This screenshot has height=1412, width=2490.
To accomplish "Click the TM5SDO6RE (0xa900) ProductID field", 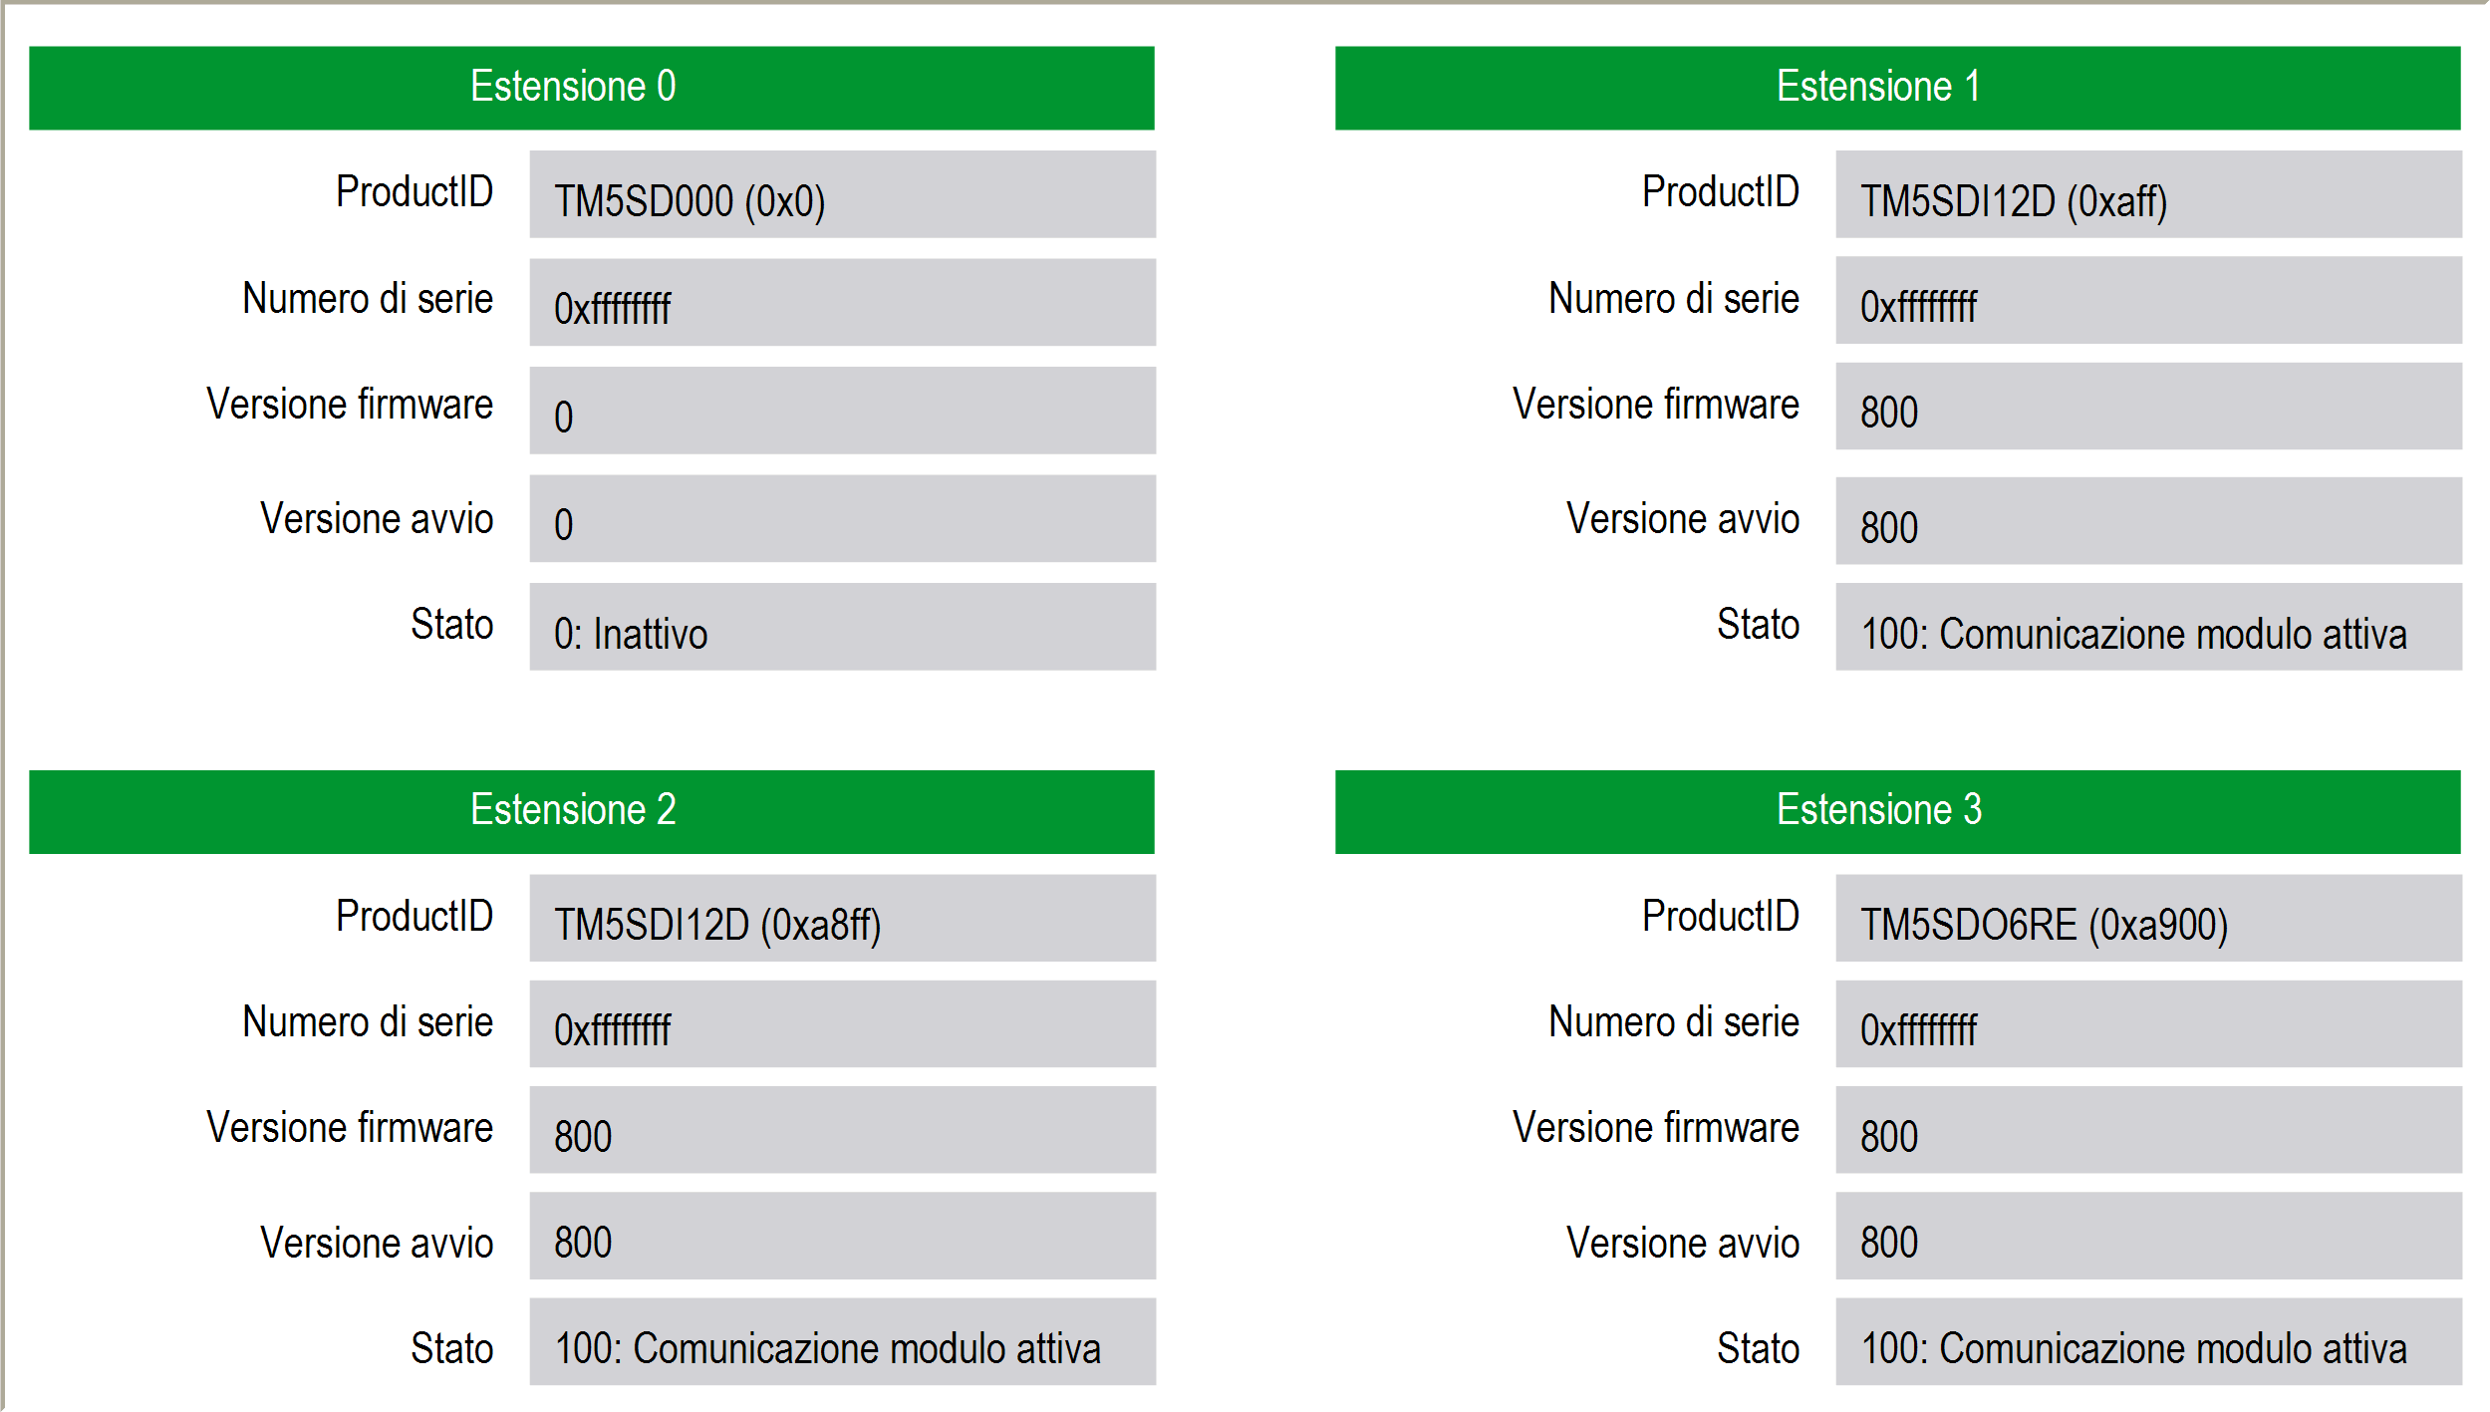I will click(2148, 918).
